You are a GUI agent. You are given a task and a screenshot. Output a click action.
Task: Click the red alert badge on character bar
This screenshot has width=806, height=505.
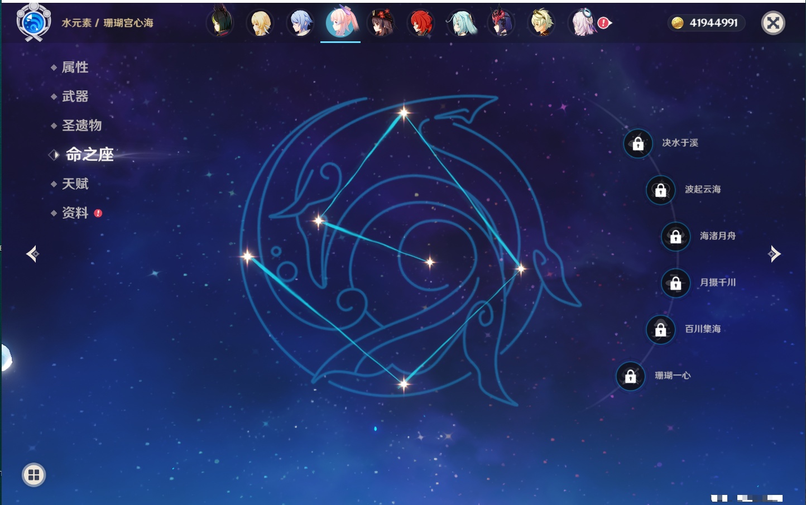click(x=603, y=23)
